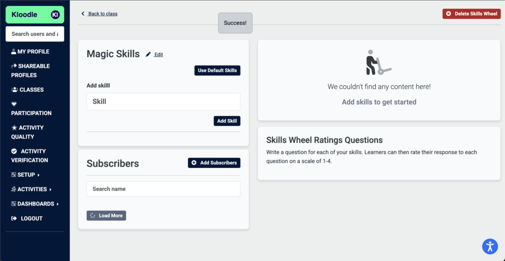
Task: Click the Search name field
Action: [163, 189]
